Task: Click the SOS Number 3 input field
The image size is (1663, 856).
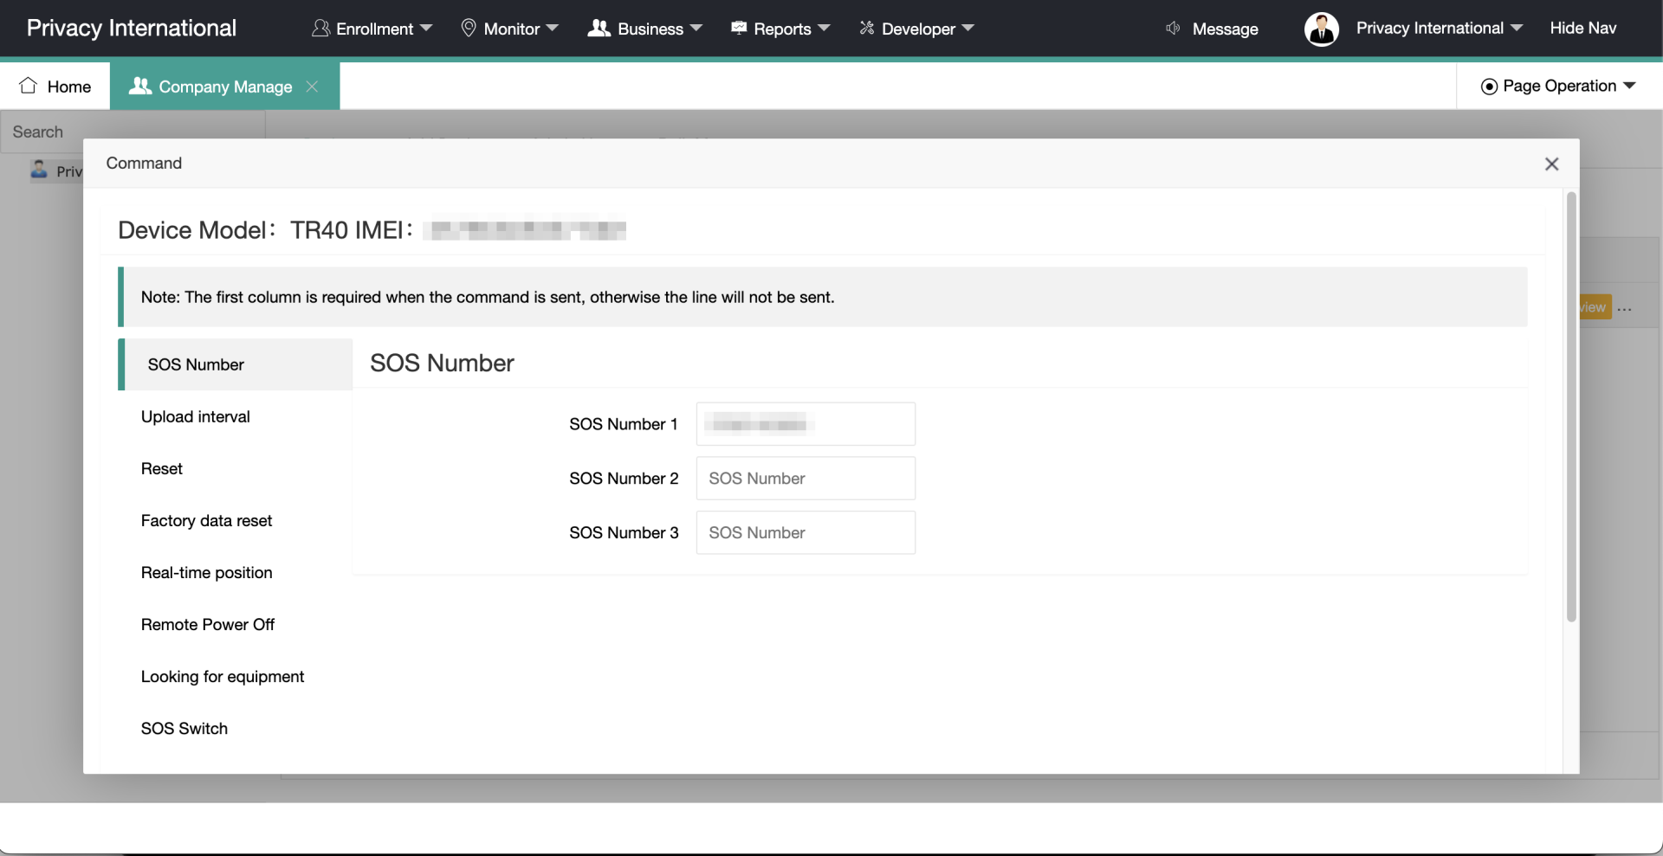Action: 806,533
